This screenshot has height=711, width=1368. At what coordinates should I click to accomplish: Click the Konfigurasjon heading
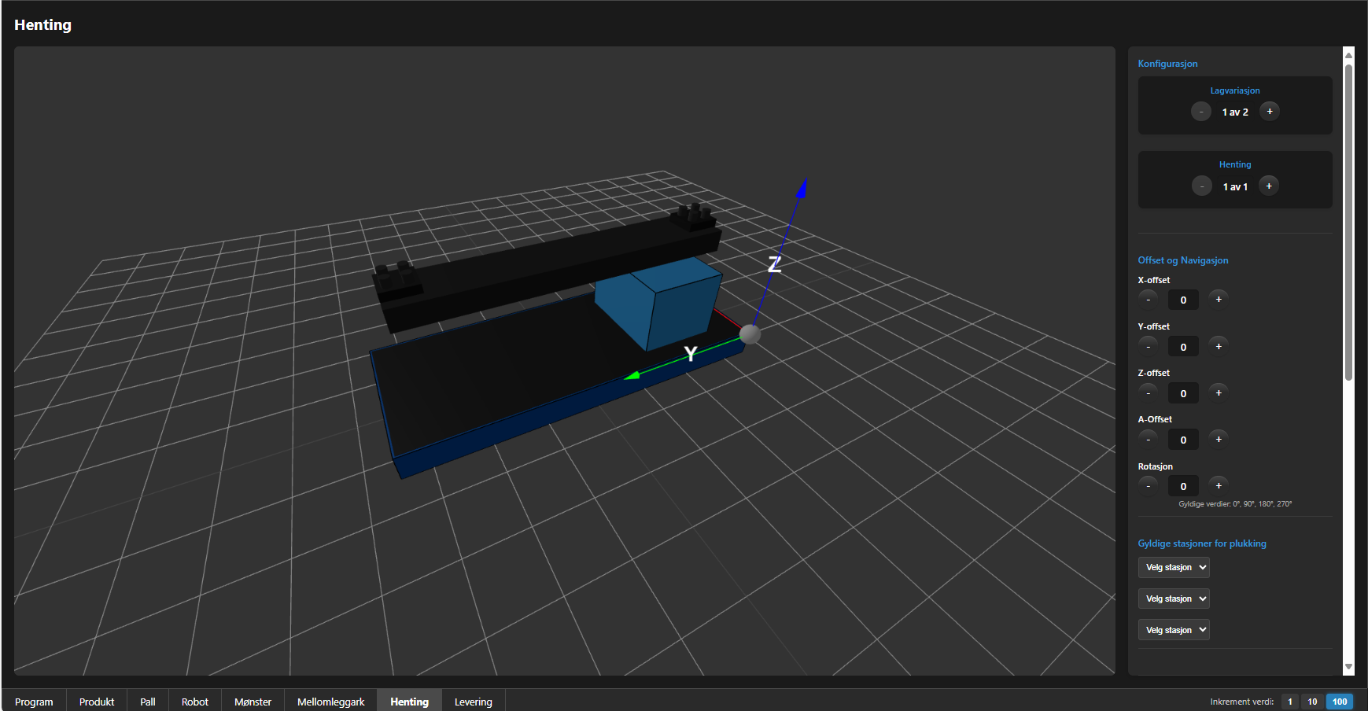(x=1167, y=64)
